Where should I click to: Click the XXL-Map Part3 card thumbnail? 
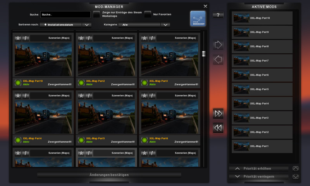[170, 59]
